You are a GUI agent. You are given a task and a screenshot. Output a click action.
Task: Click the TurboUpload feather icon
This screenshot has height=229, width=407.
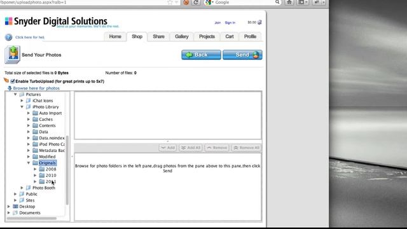click(6, 81)
